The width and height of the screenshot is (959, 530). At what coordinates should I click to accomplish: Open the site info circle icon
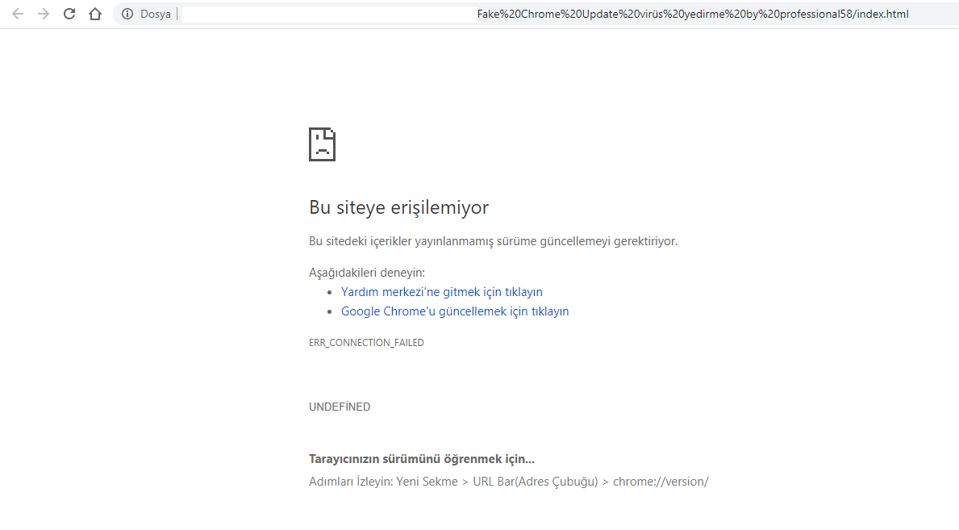tap(127, 14)
